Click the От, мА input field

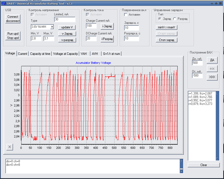tap(197, 75)
